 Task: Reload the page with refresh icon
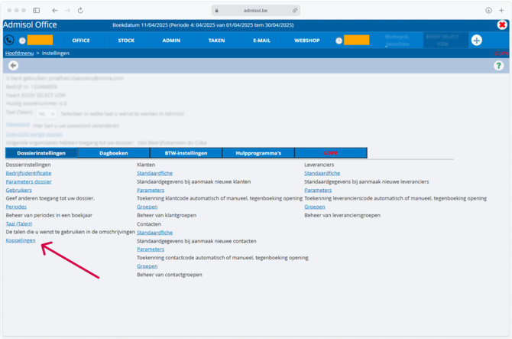point(80,11)
